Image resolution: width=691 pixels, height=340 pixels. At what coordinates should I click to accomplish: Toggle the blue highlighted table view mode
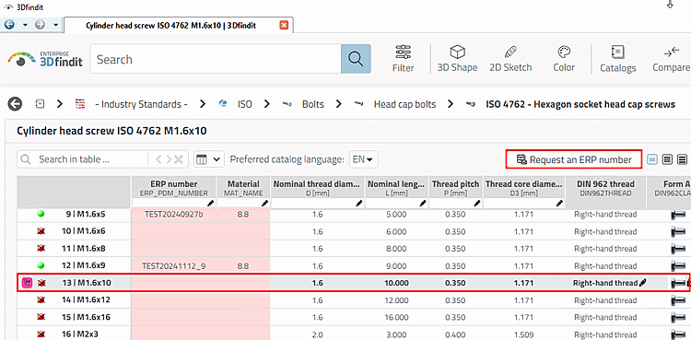point(651,159)
